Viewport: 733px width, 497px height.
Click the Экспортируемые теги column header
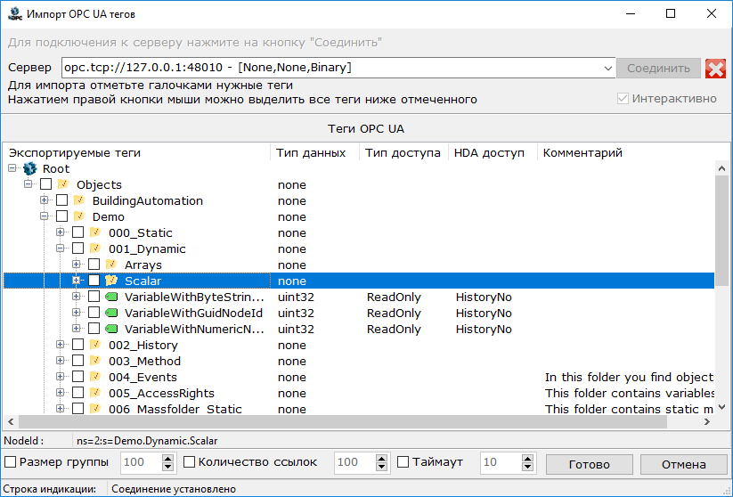click(x=136, y=153)
